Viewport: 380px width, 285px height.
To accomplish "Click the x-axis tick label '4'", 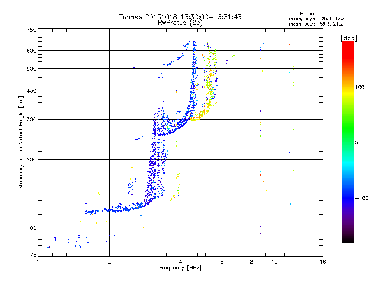I will click(180, 262).
